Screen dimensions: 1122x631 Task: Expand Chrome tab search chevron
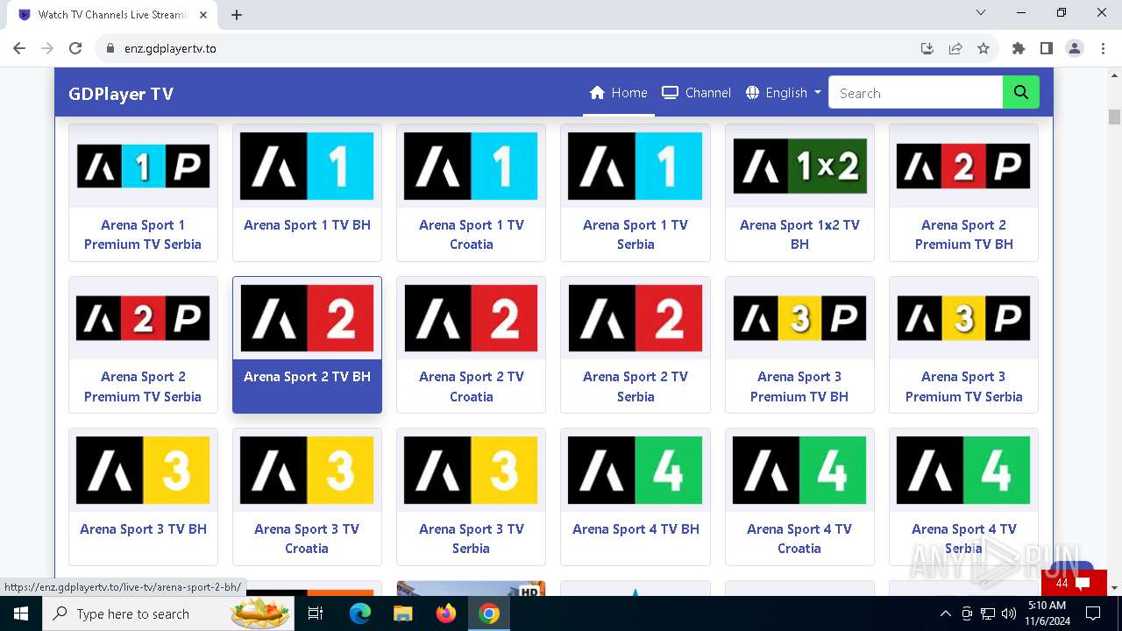tap(981, 12)
